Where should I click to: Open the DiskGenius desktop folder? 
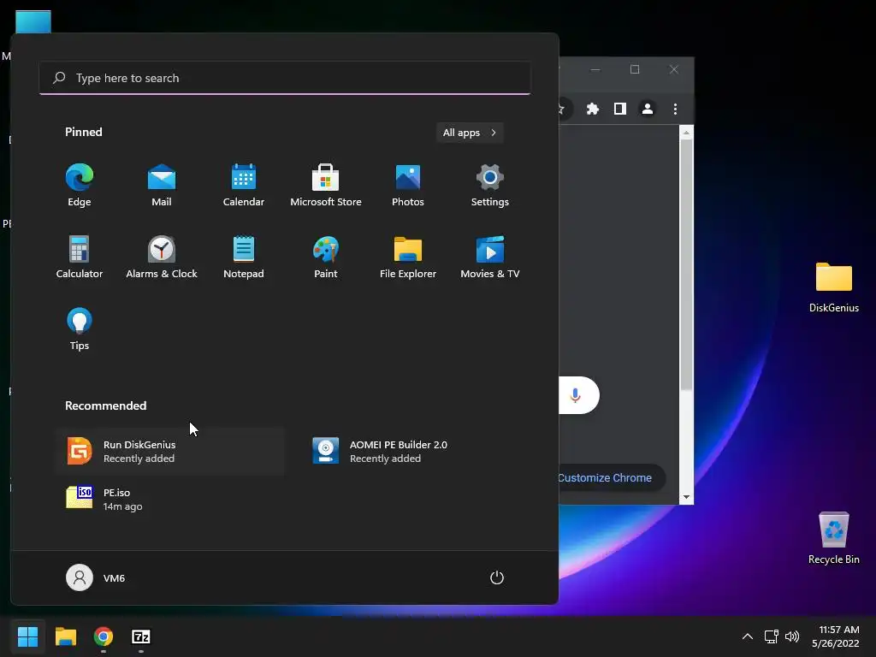coord(833,287)
